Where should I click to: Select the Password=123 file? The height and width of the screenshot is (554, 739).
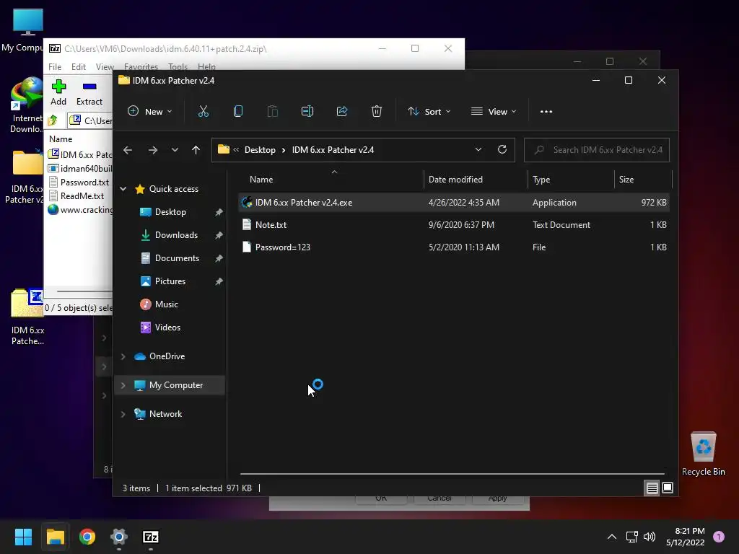tap(454, 247)
